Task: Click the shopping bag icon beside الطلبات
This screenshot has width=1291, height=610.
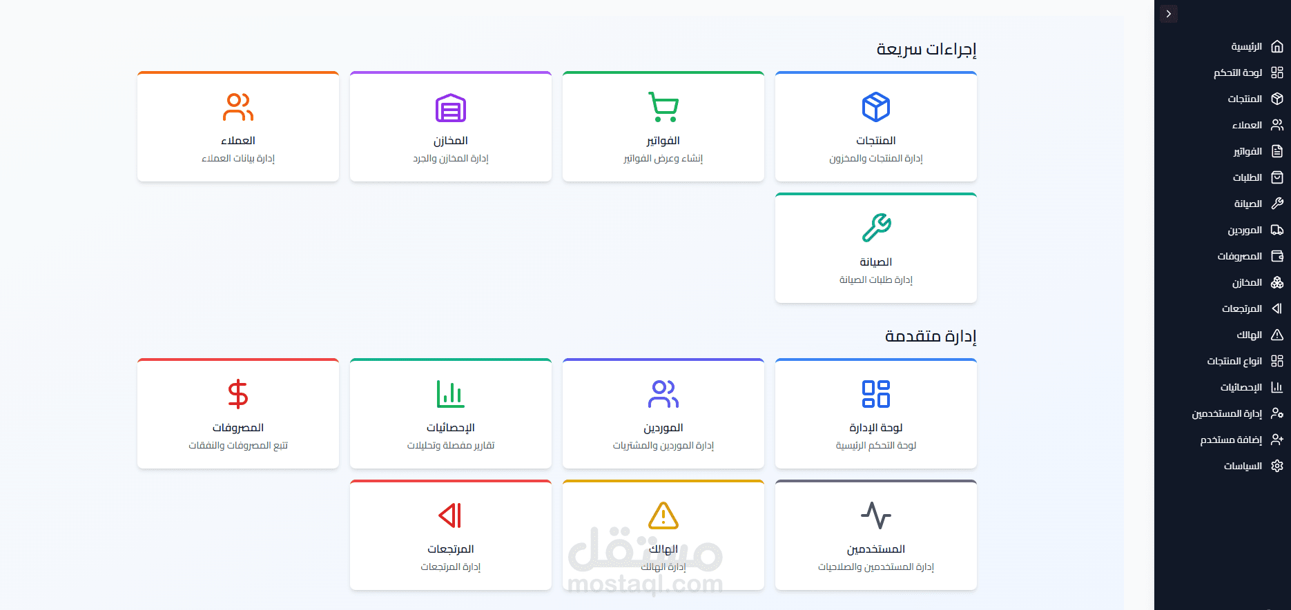Action: tap(1277, 177)
